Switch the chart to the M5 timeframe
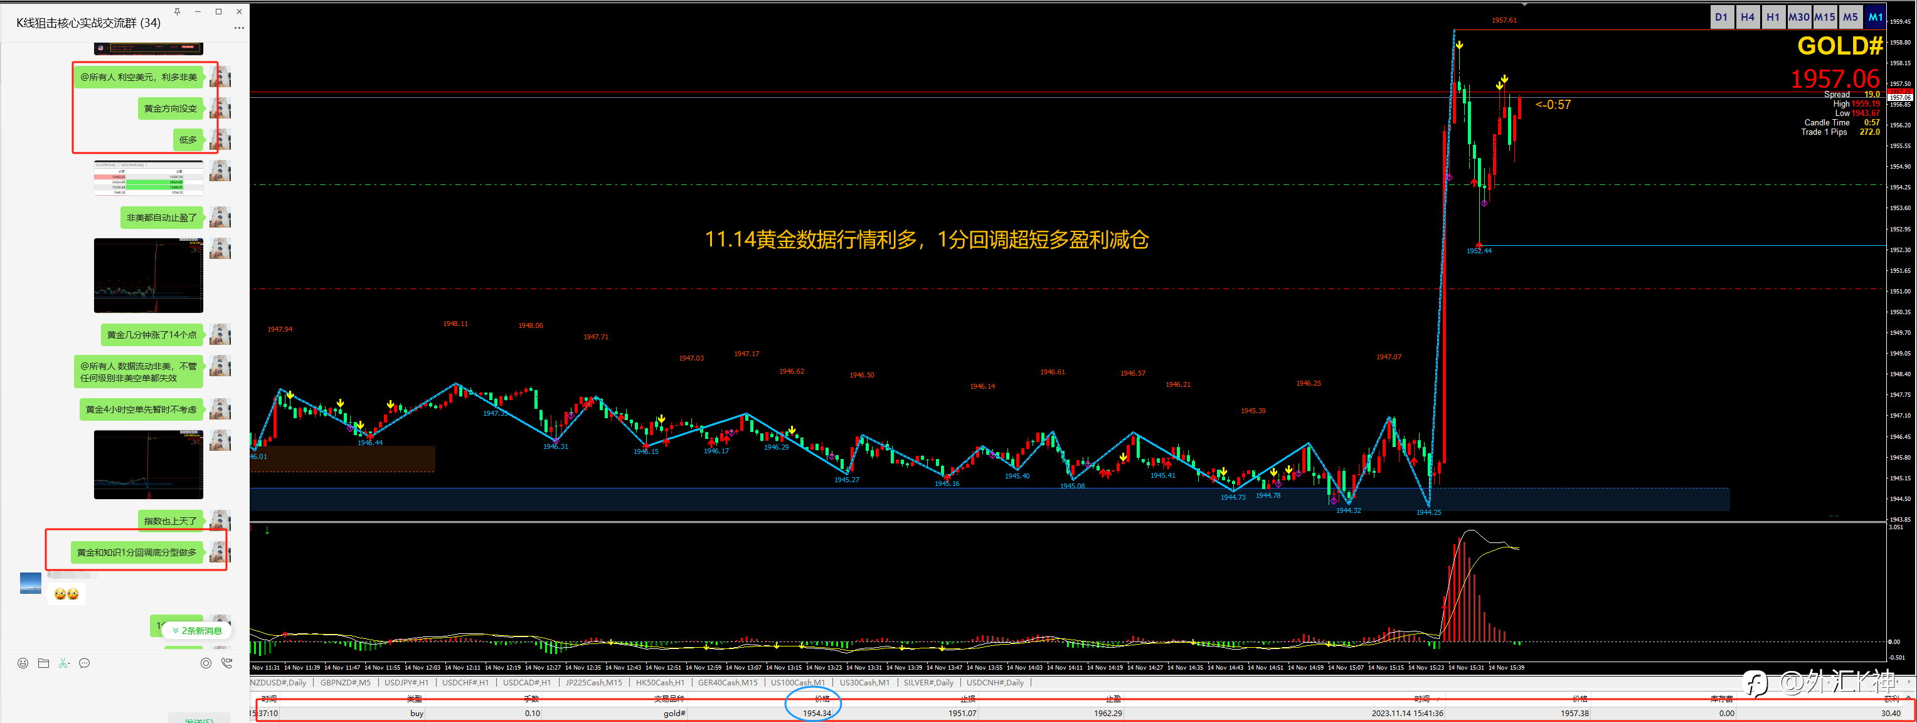Screen dimensions: 1917x723 tap(1851, 17)
